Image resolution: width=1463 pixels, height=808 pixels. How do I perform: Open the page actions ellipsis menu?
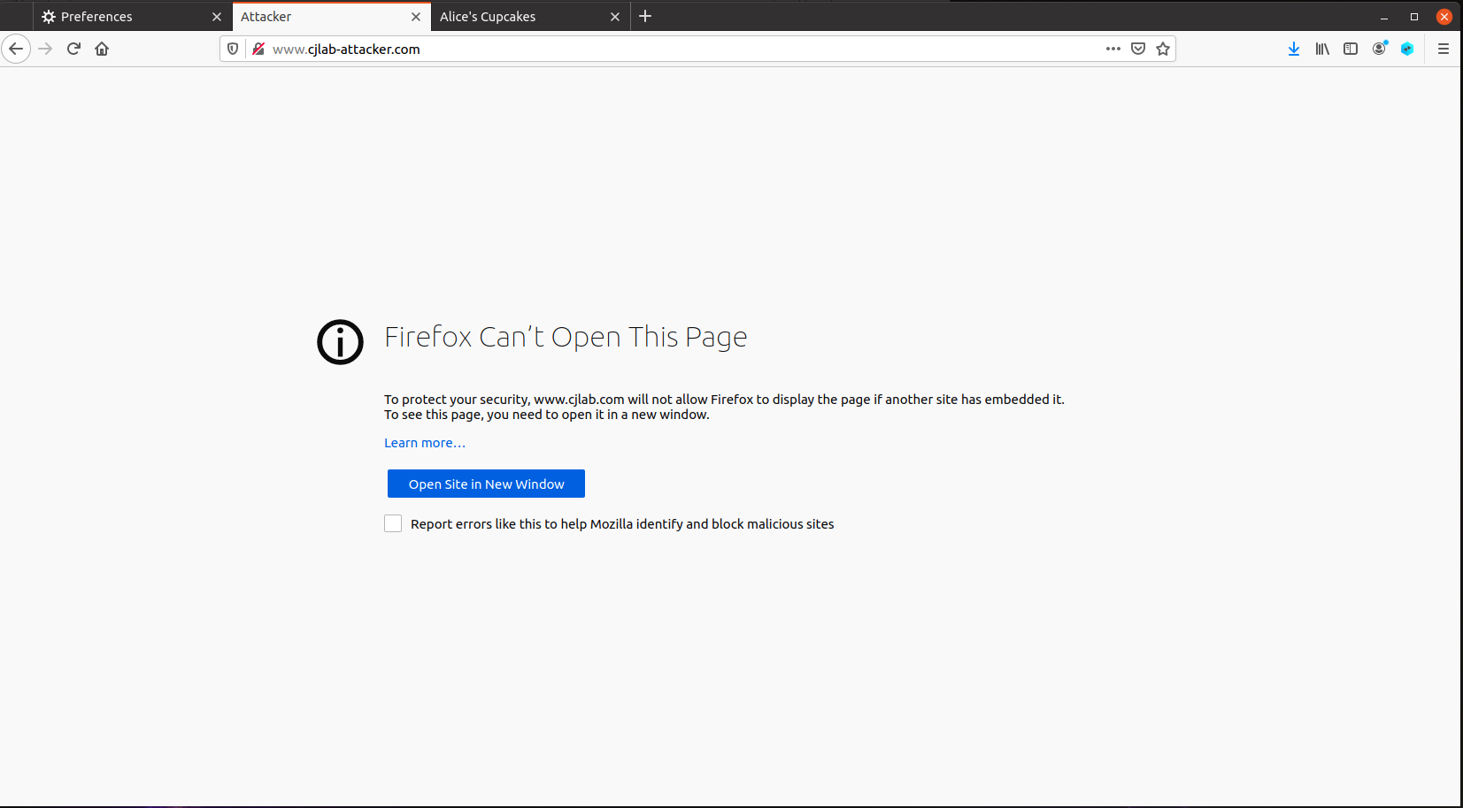1113,49
